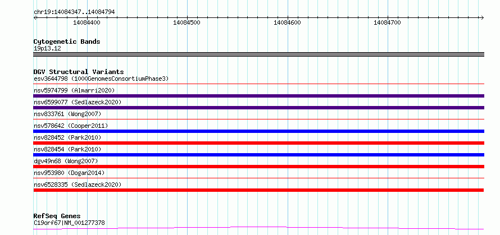Select the blue nsv828454 variant bar
The height and width of the screenshot is (235, 500).
click(258, 155)
